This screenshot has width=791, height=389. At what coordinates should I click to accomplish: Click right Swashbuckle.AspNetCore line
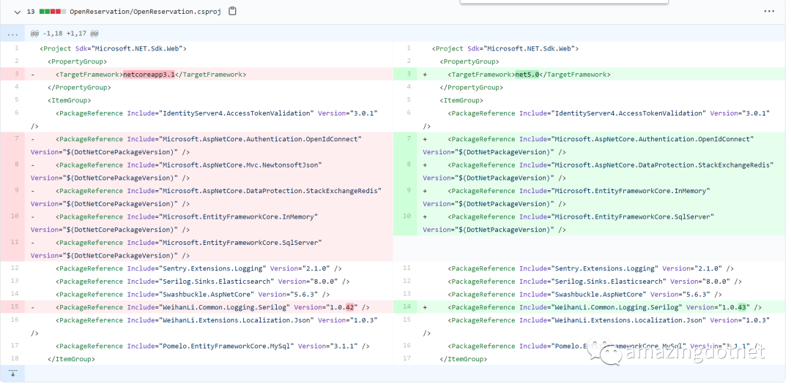(601, 294)
